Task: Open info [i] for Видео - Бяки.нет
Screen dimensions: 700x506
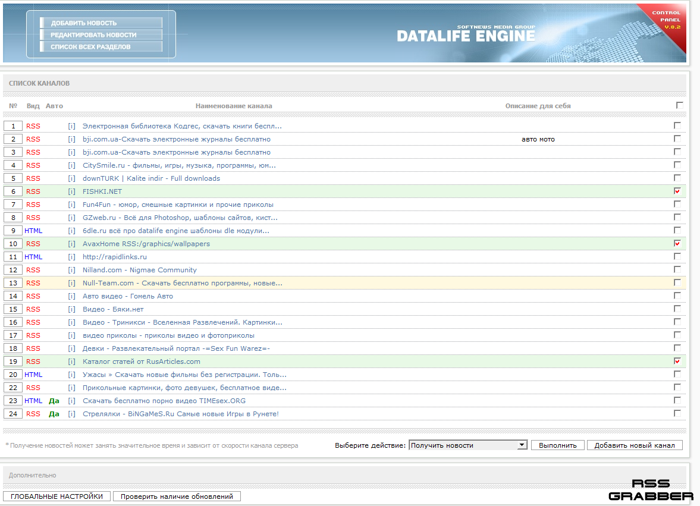Action: click(x=71, y=309)
